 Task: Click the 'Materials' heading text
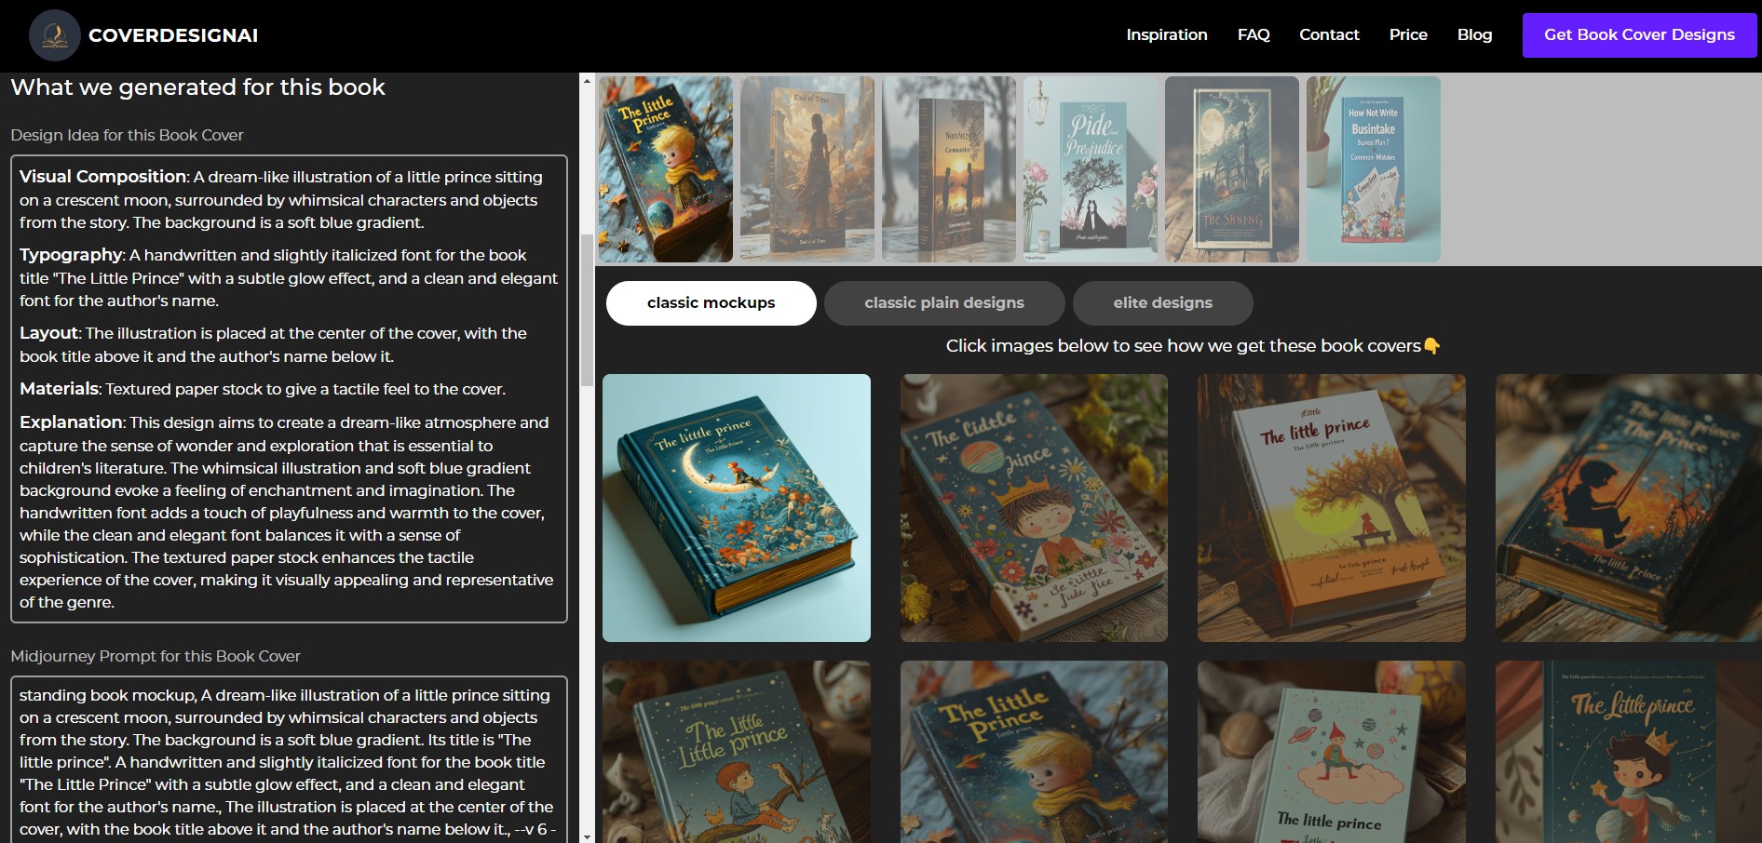[x=59, y=389]
